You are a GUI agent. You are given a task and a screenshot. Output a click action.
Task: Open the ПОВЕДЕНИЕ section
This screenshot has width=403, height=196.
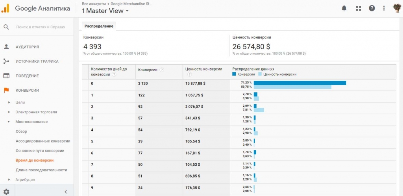click(27, 76)
